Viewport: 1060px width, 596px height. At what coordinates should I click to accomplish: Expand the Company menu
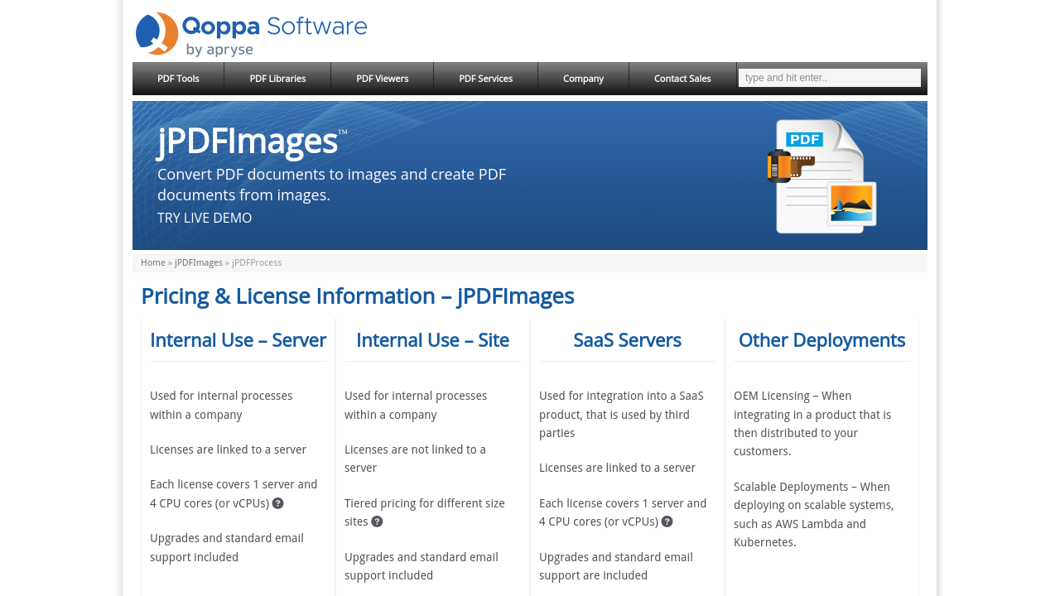[583, 79]
